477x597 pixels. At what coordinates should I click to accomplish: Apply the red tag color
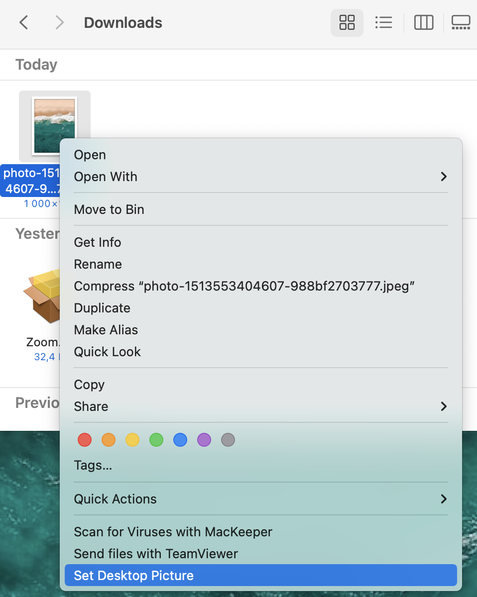tap(85, 440)
